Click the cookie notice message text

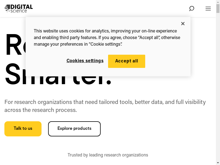coord(107,37)
